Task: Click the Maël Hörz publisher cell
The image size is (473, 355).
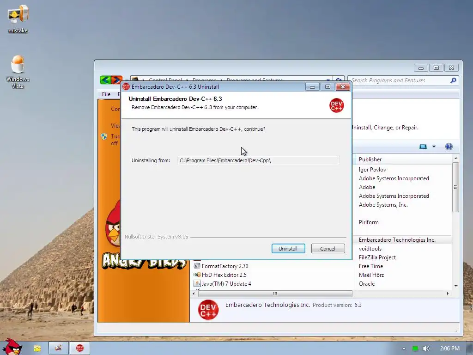Action: 371,275
